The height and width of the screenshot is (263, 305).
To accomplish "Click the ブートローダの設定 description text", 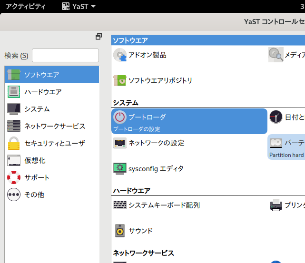I will (x=137, y=129).
